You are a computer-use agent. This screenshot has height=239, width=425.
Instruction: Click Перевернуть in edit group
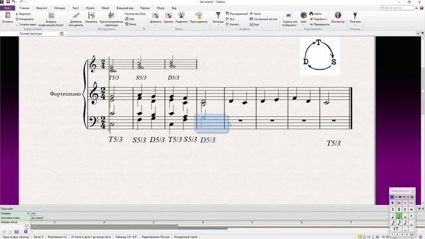[319, 25]
